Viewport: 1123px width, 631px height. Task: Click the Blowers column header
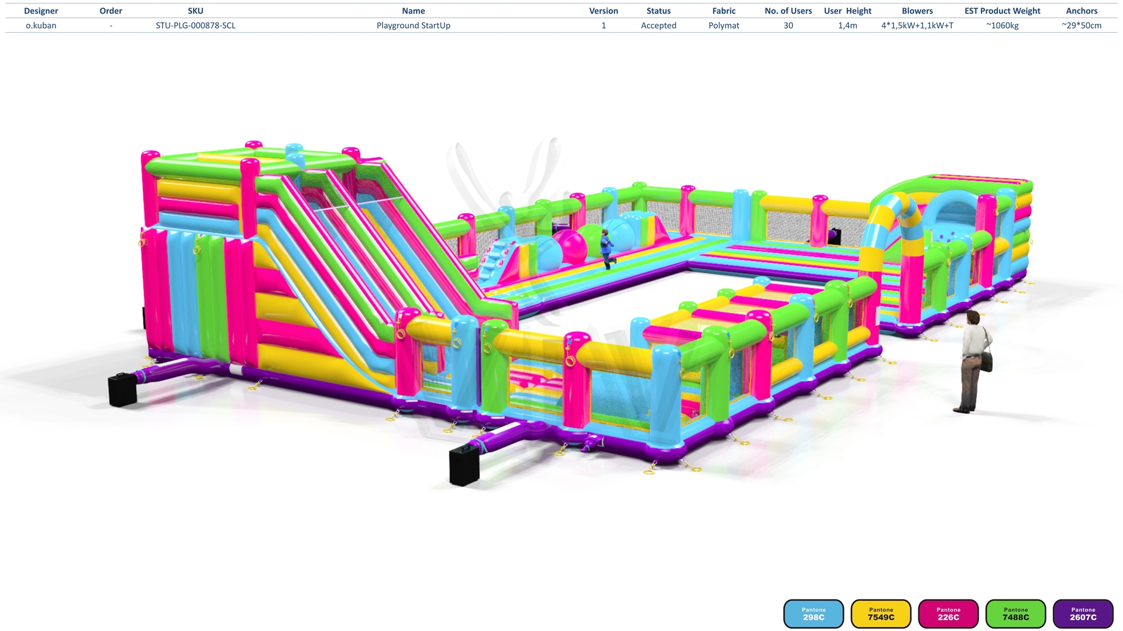tap(917, 11)
